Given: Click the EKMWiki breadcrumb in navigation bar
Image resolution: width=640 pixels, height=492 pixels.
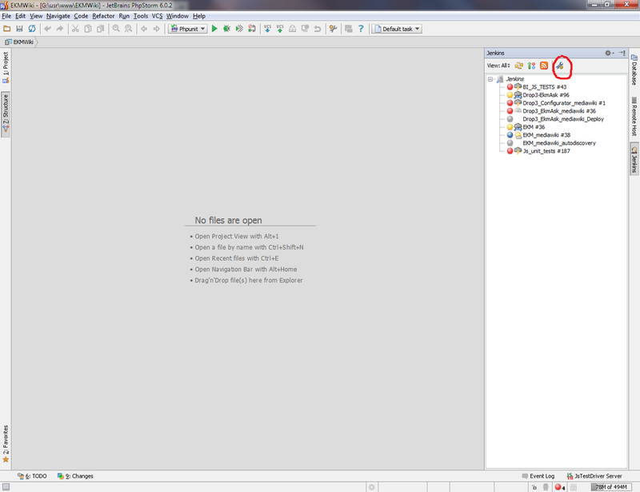Looking at the screenshot, I should pyautogui.click(x=19, y=42).
